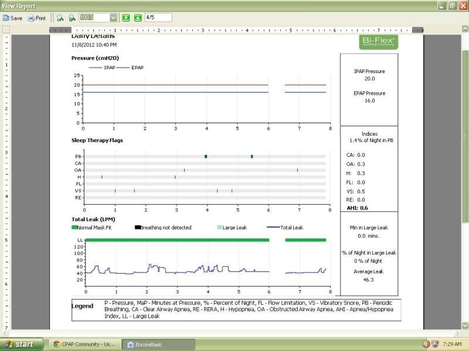The image size is (469, 351).
Task: Click the PB row label in flags chart
Action: pos(78,156)
